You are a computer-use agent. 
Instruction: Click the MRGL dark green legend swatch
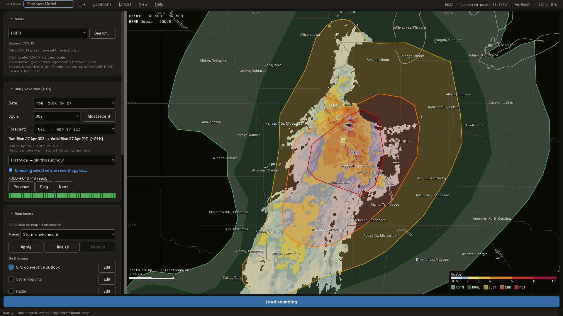point(469,288)
